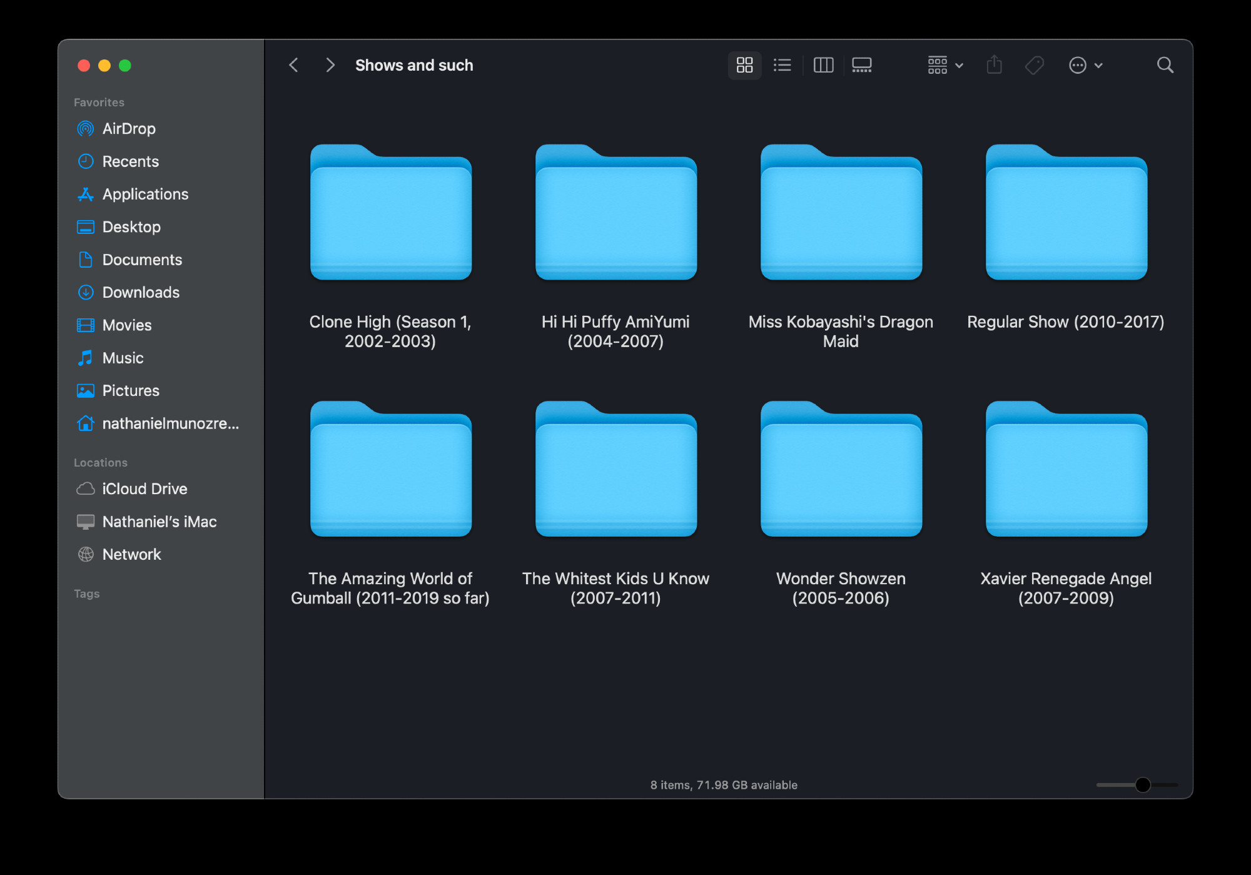Click the Search magnifier icon
This screenshot has width=1251, height=875.
click(1165, 65)
